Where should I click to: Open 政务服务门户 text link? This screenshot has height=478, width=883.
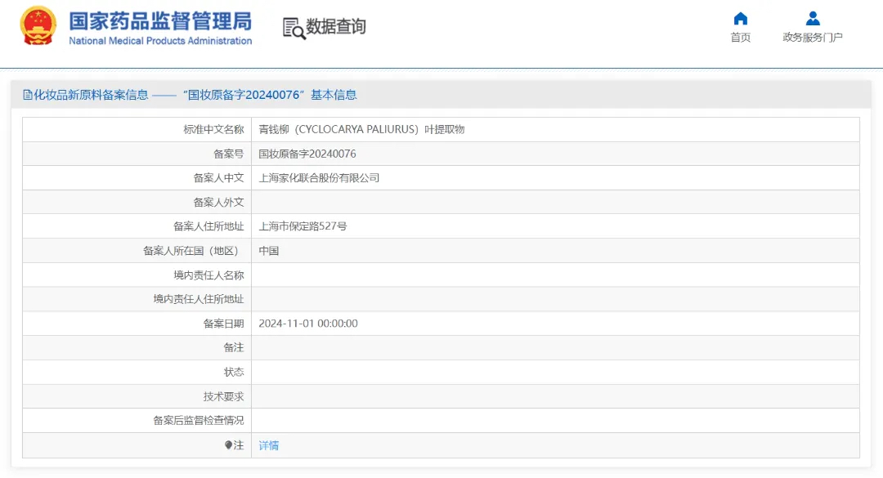(813, 37)
